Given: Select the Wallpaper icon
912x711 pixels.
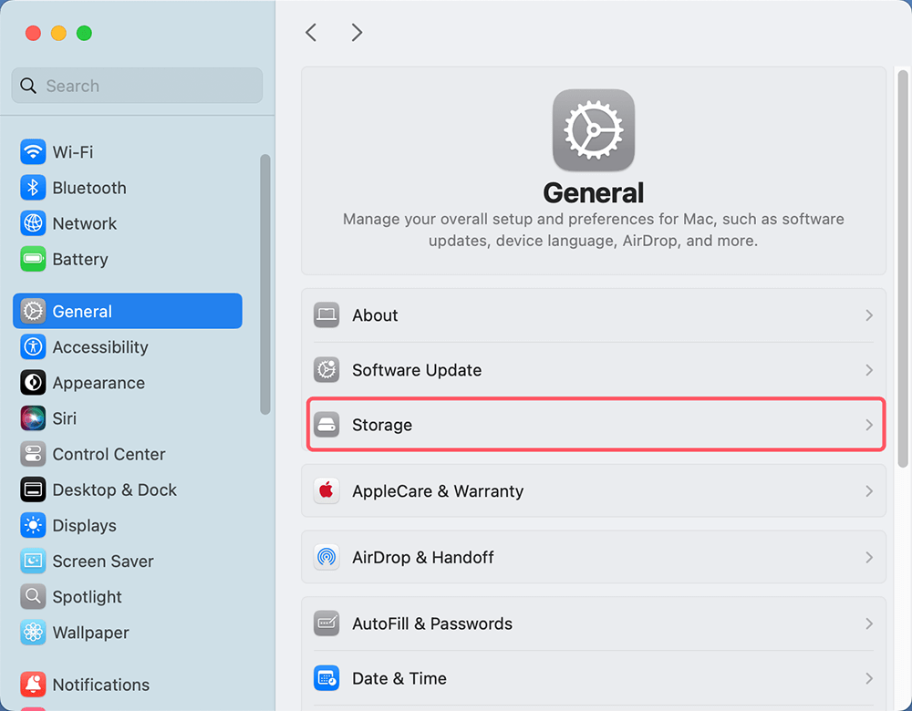Looking at the screenshot, I should pyautogui.click(x=31, y=633).
